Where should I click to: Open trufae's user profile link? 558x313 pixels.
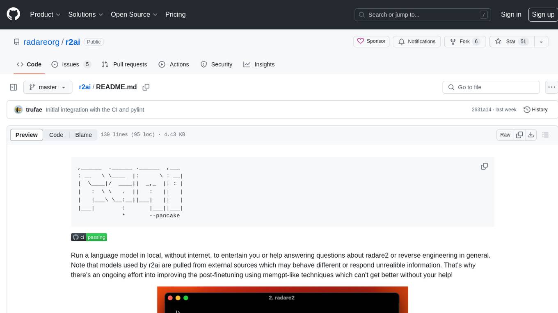tap(34, 109)
